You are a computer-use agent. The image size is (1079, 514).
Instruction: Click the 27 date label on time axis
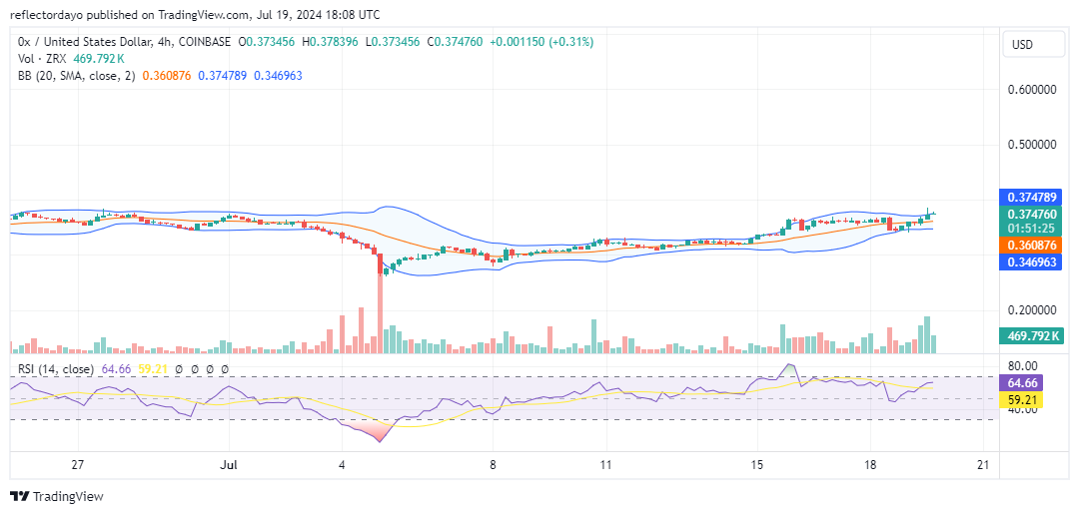tap(77, 464)
